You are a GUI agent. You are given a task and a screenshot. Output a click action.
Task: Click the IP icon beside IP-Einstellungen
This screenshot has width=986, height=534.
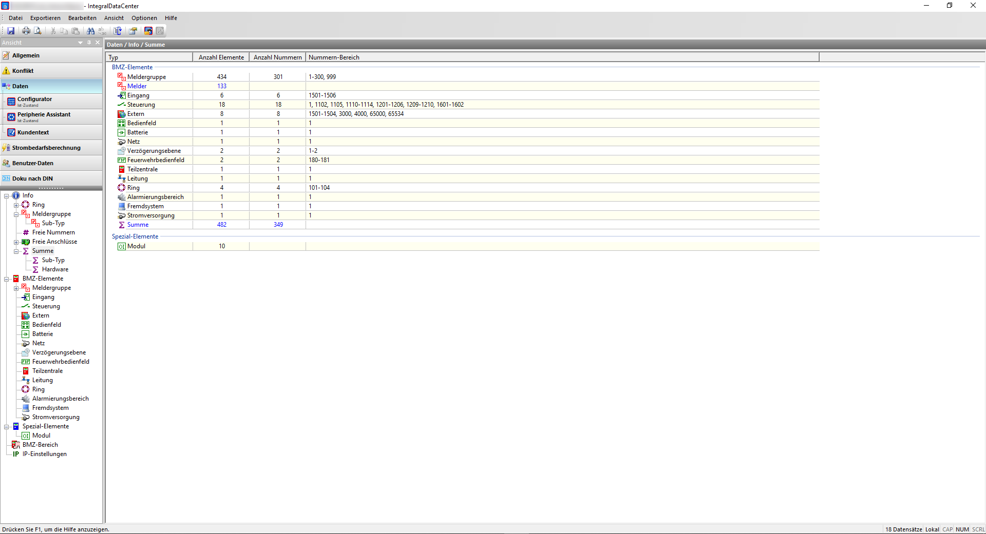(x=16, y=454)
